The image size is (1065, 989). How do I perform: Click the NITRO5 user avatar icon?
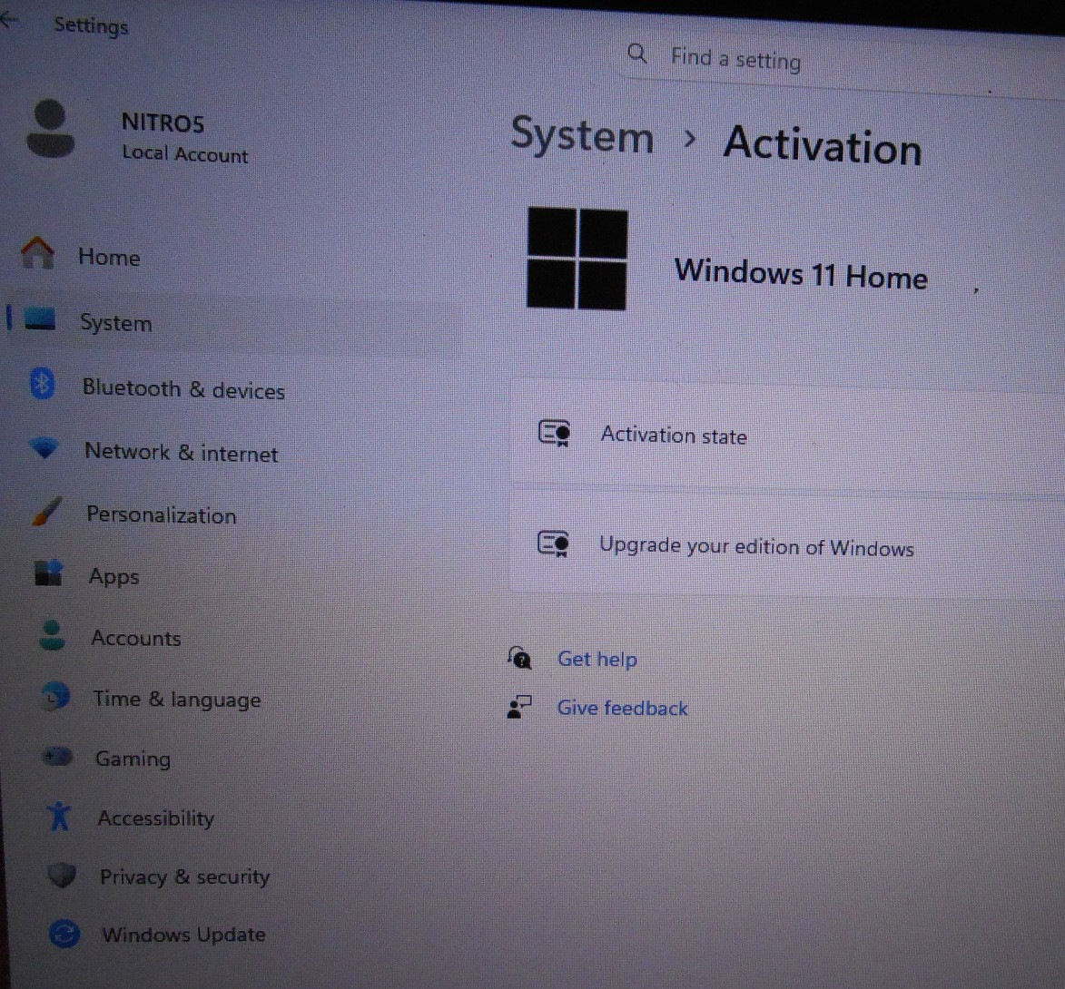coord(50,128)
